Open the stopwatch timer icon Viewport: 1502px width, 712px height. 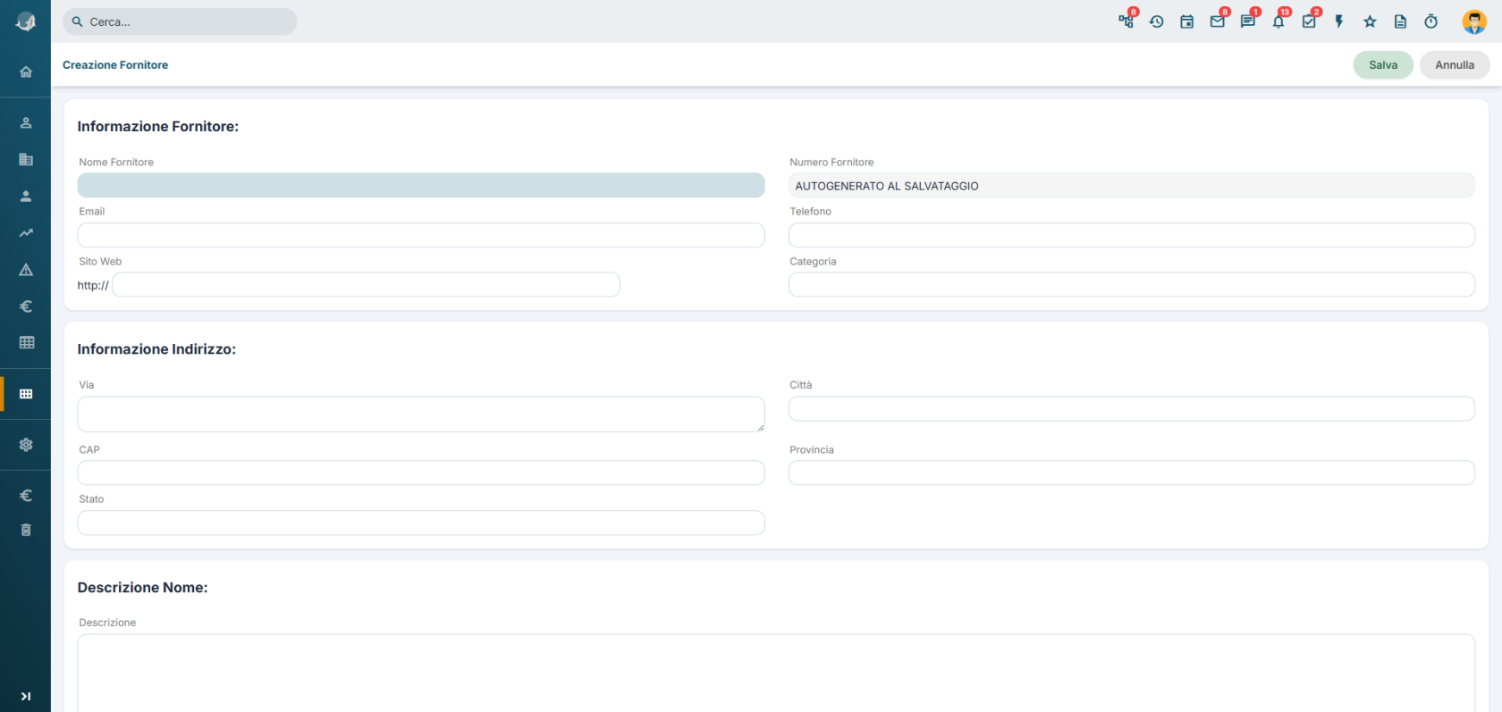[1430, 21]
